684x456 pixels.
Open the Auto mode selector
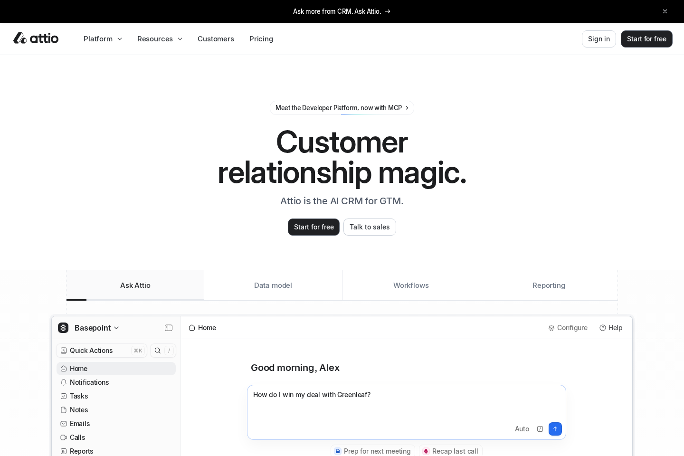pyautogui.click(x=522, y=429)
